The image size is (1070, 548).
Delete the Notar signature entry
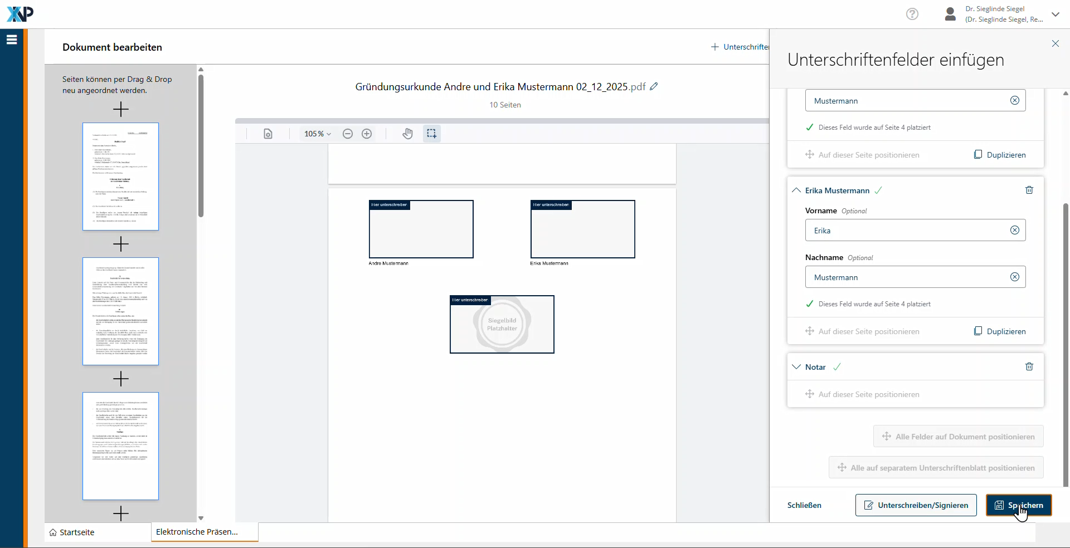click(x=1029, y=367)
